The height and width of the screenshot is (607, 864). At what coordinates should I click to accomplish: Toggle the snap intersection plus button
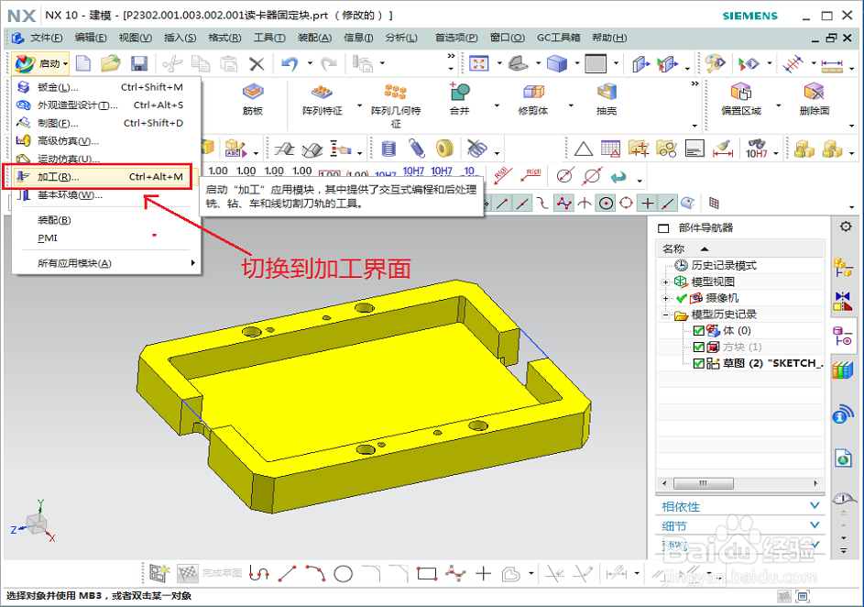point(648,204)
